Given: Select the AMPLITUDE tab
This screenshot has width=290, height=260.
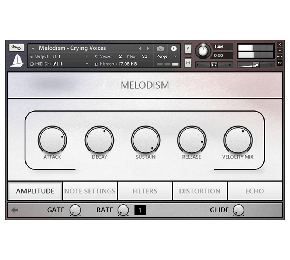Looking at the screenshot, I should (35, 191).
